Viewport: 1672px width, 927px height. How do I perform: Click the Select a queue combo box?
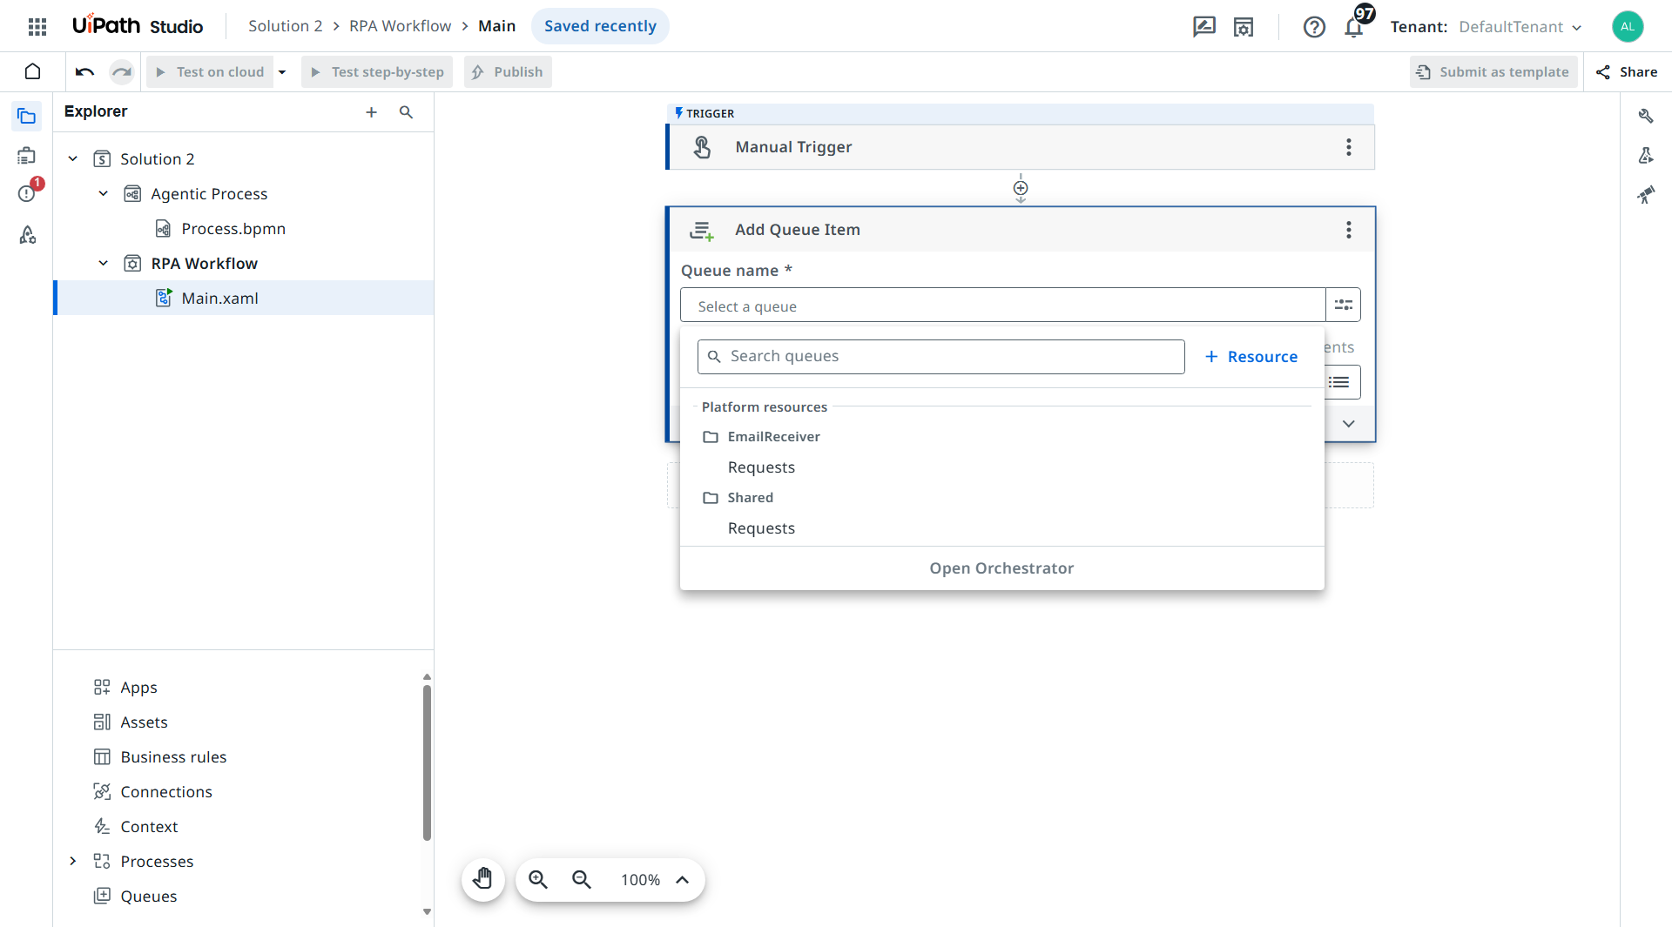tap(1003, 306)
